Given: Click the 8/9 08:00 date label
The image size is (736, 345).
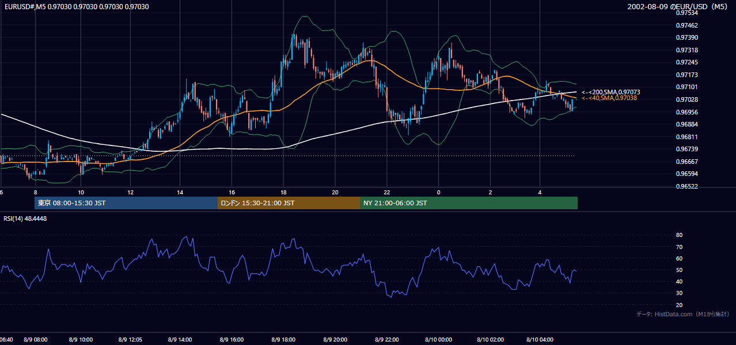Looking at the screenshot, I should coord(36,340).
